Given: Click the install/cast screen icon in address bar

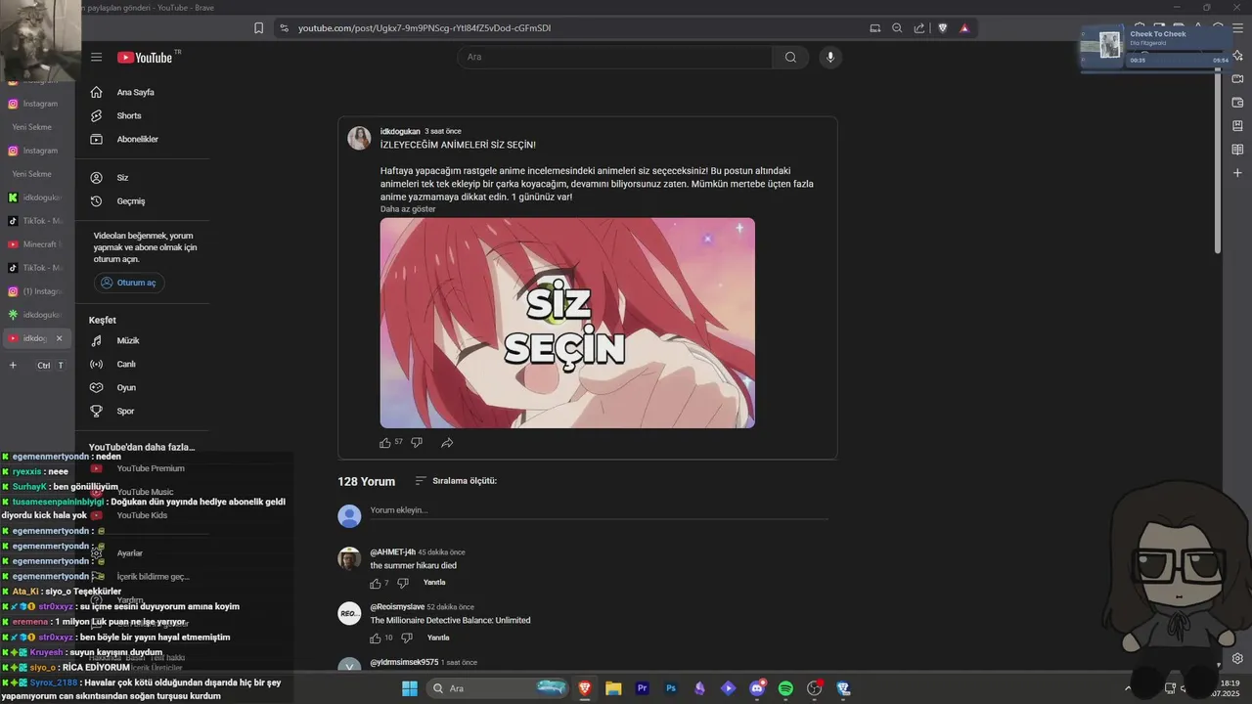Looking at the screenshot, I should (875, 28).
